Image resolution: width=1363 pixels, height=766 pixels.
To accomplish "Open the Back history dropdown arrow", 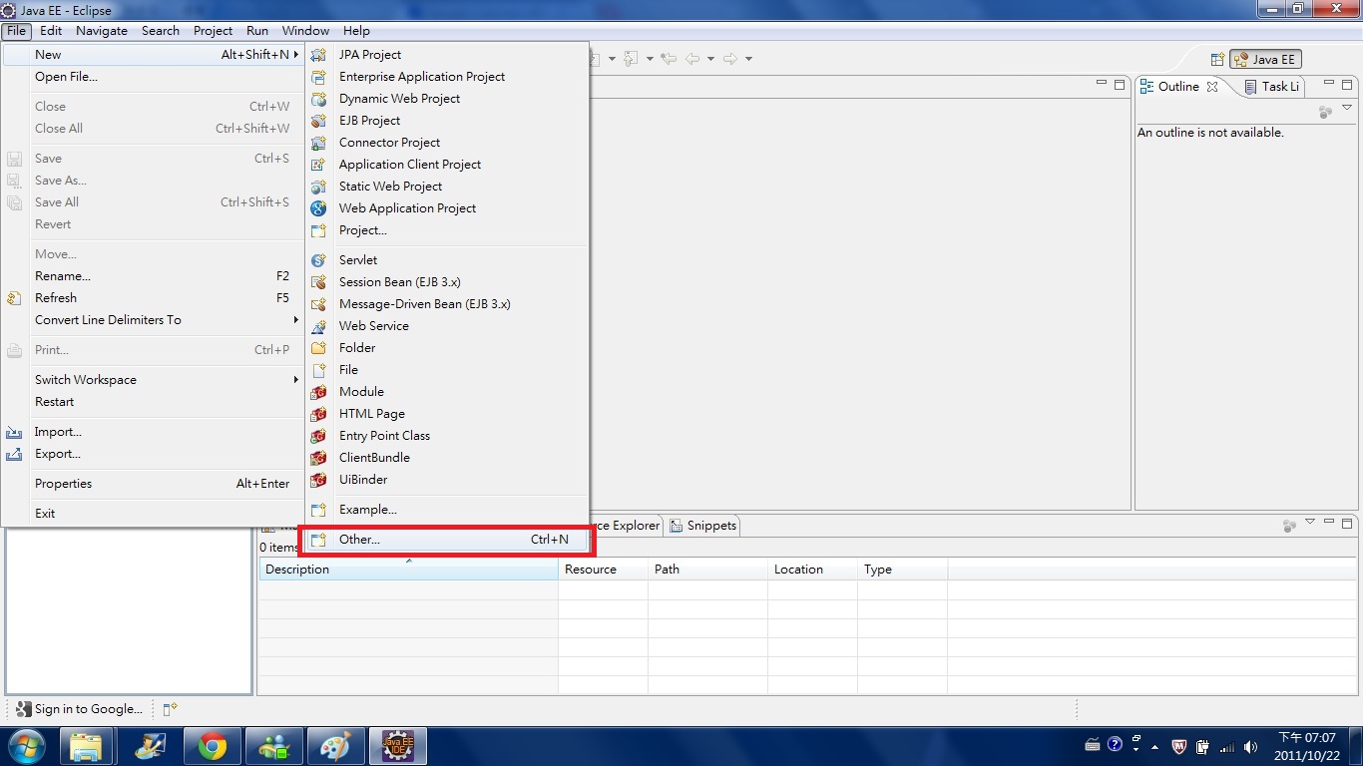I will pyautogui.click(x=710, y=59).
